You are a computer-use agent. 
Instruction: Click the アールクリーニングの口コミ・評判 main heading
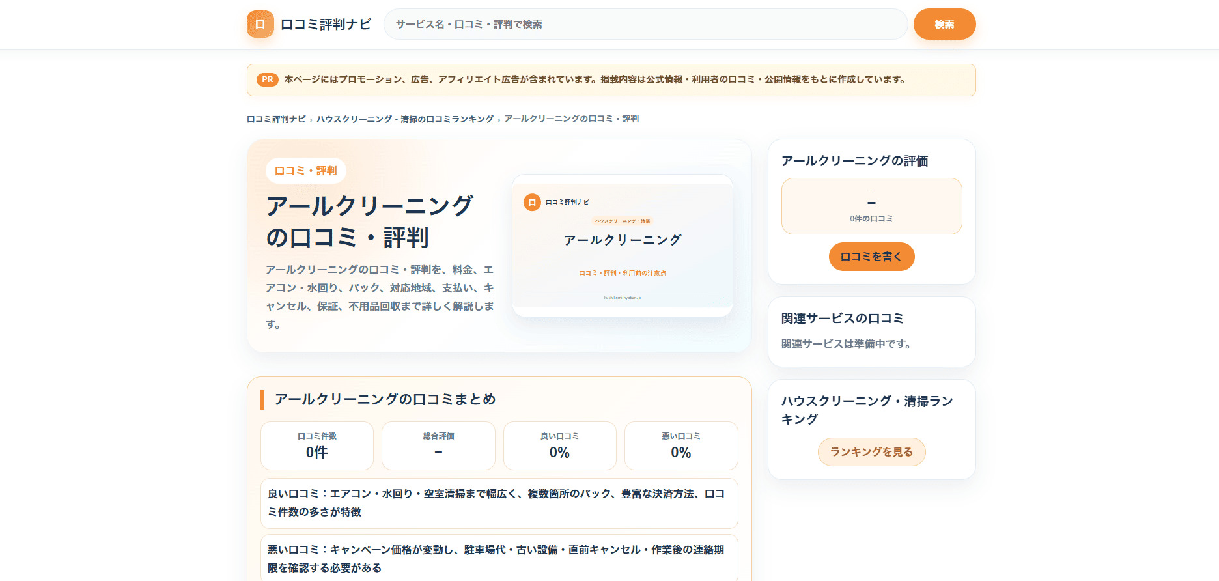[369, 221]
